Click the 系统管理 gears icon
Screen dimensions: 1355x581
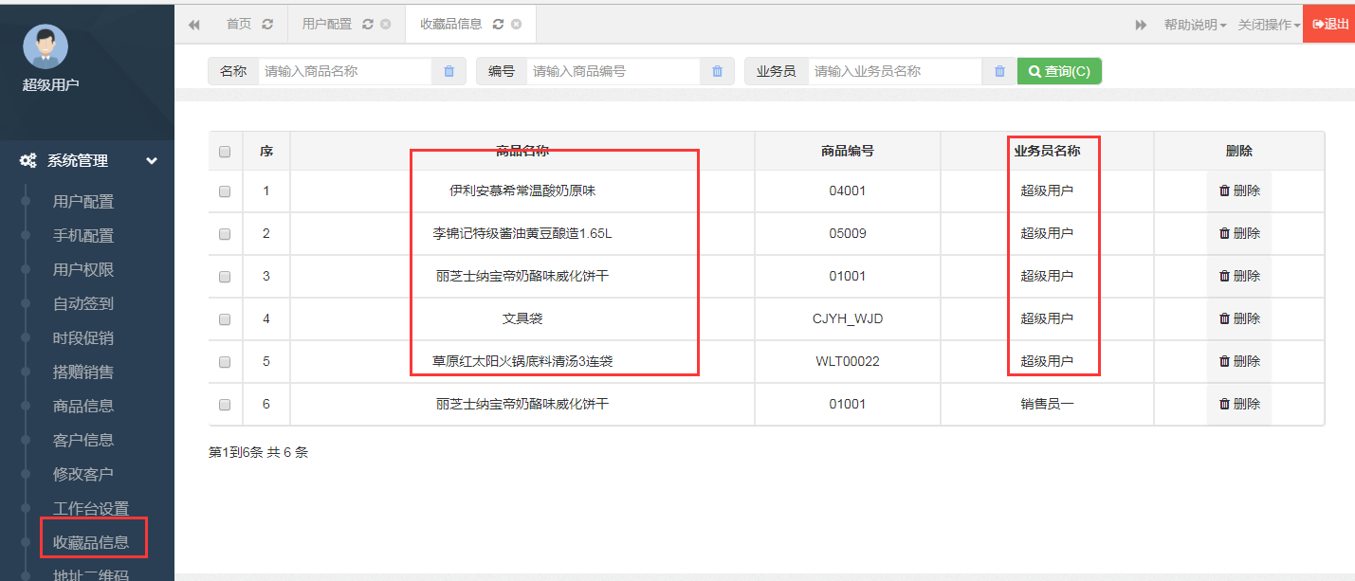coord(28,161)
